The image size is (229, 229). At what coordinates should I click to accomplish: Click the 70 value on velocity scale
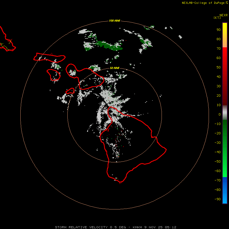[219, 49]
